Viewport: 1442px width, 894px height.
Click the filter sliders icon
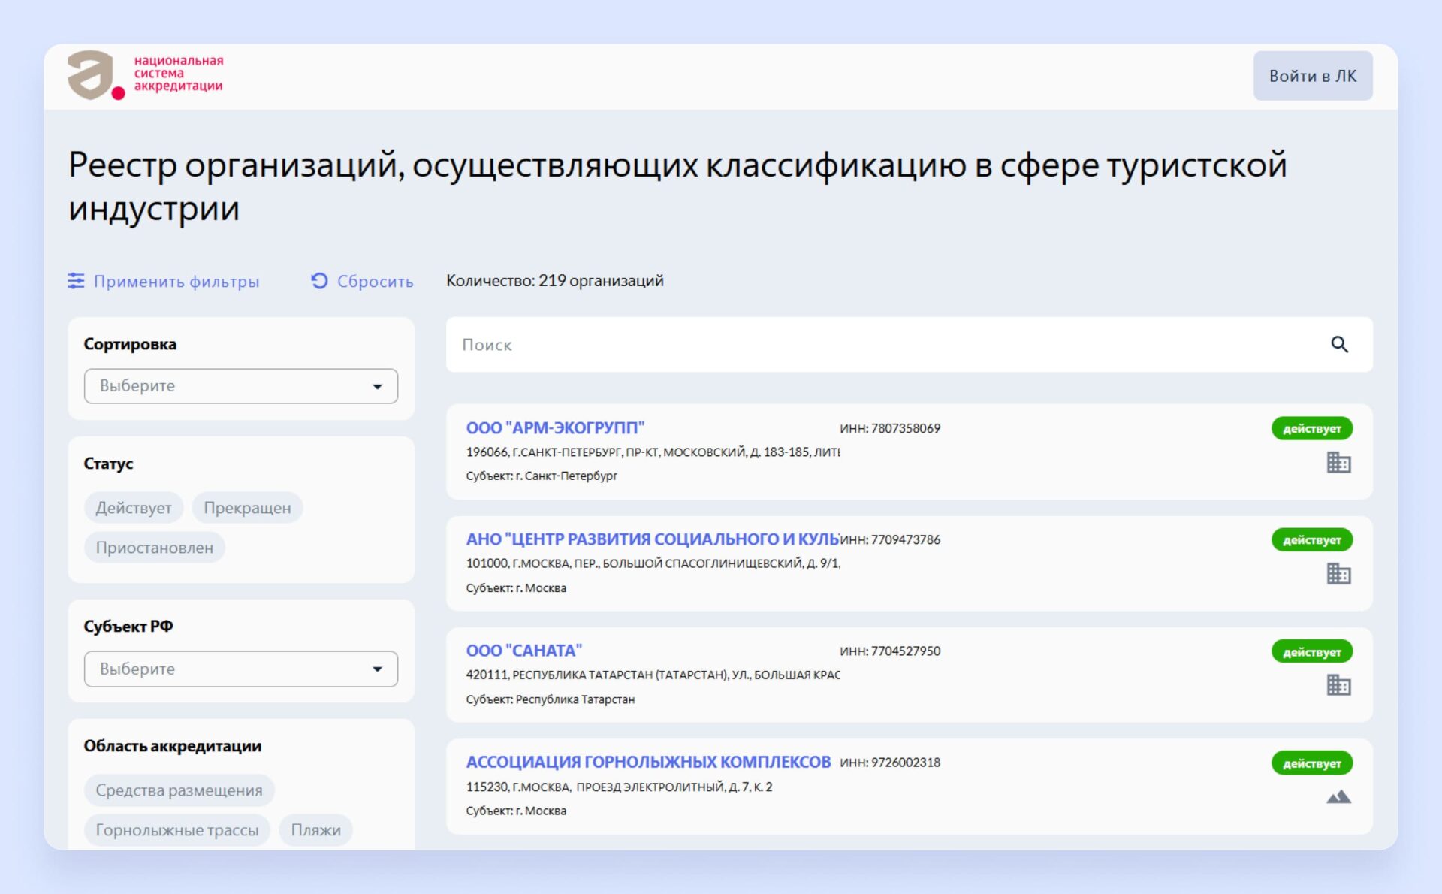tap(76, 281)
